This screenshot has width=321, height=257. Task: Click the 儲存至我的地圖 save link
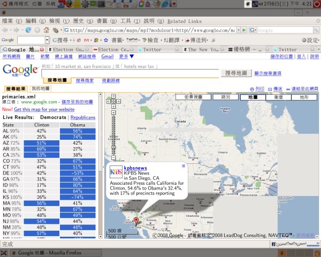tap(77, 102)
